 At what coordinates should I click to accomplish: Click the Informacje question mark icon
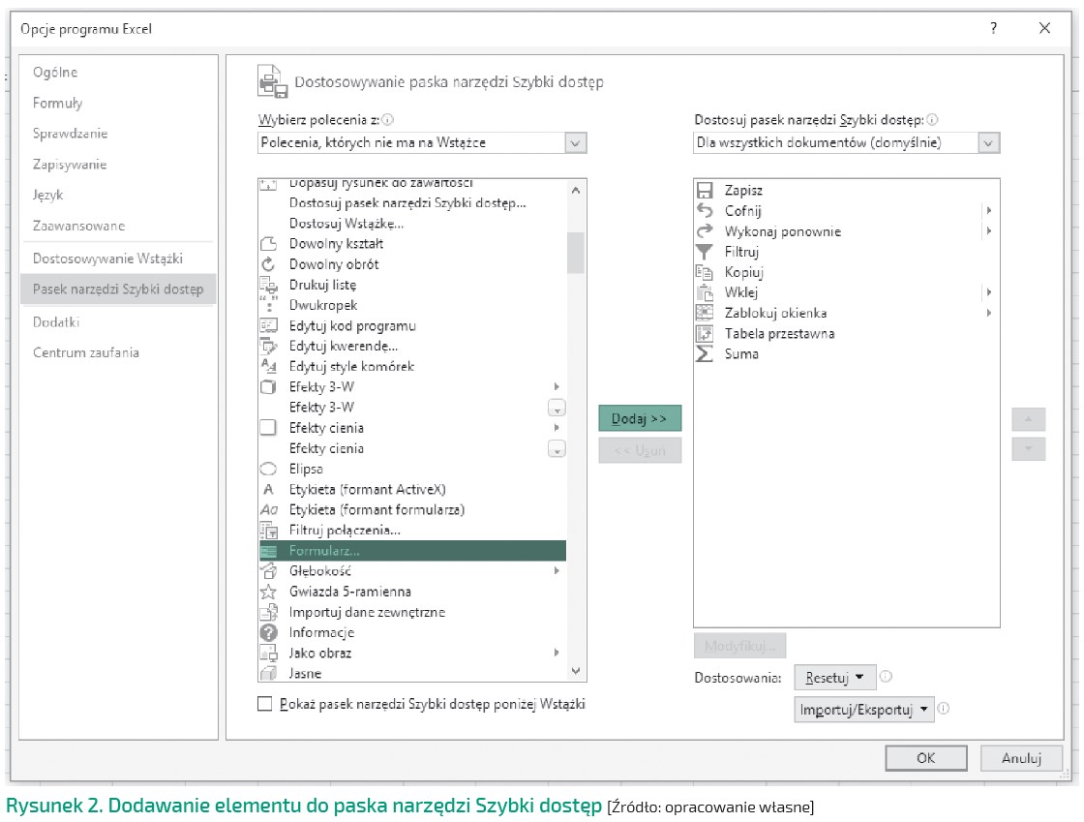[268, 632]
